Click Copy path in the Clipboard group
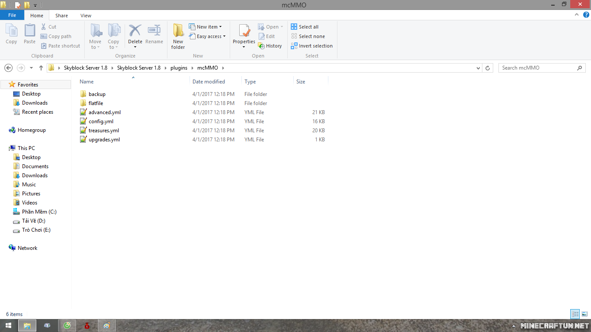 coord(56,36)
